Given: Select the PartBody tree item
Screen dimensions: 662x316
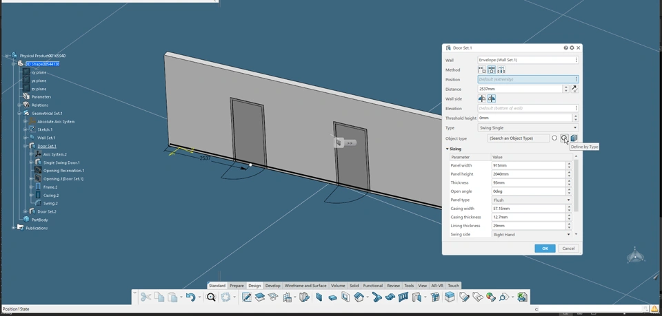Looking at the screenshot, I should [40, 220].
